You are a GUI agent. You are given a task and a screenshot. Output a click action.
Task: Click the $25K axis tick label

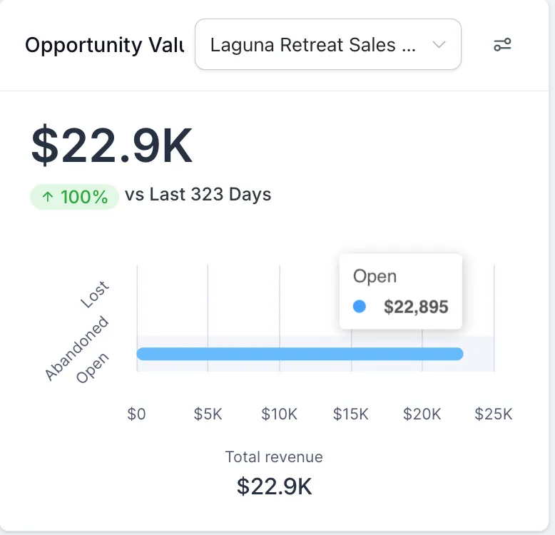tap(494, 414)
